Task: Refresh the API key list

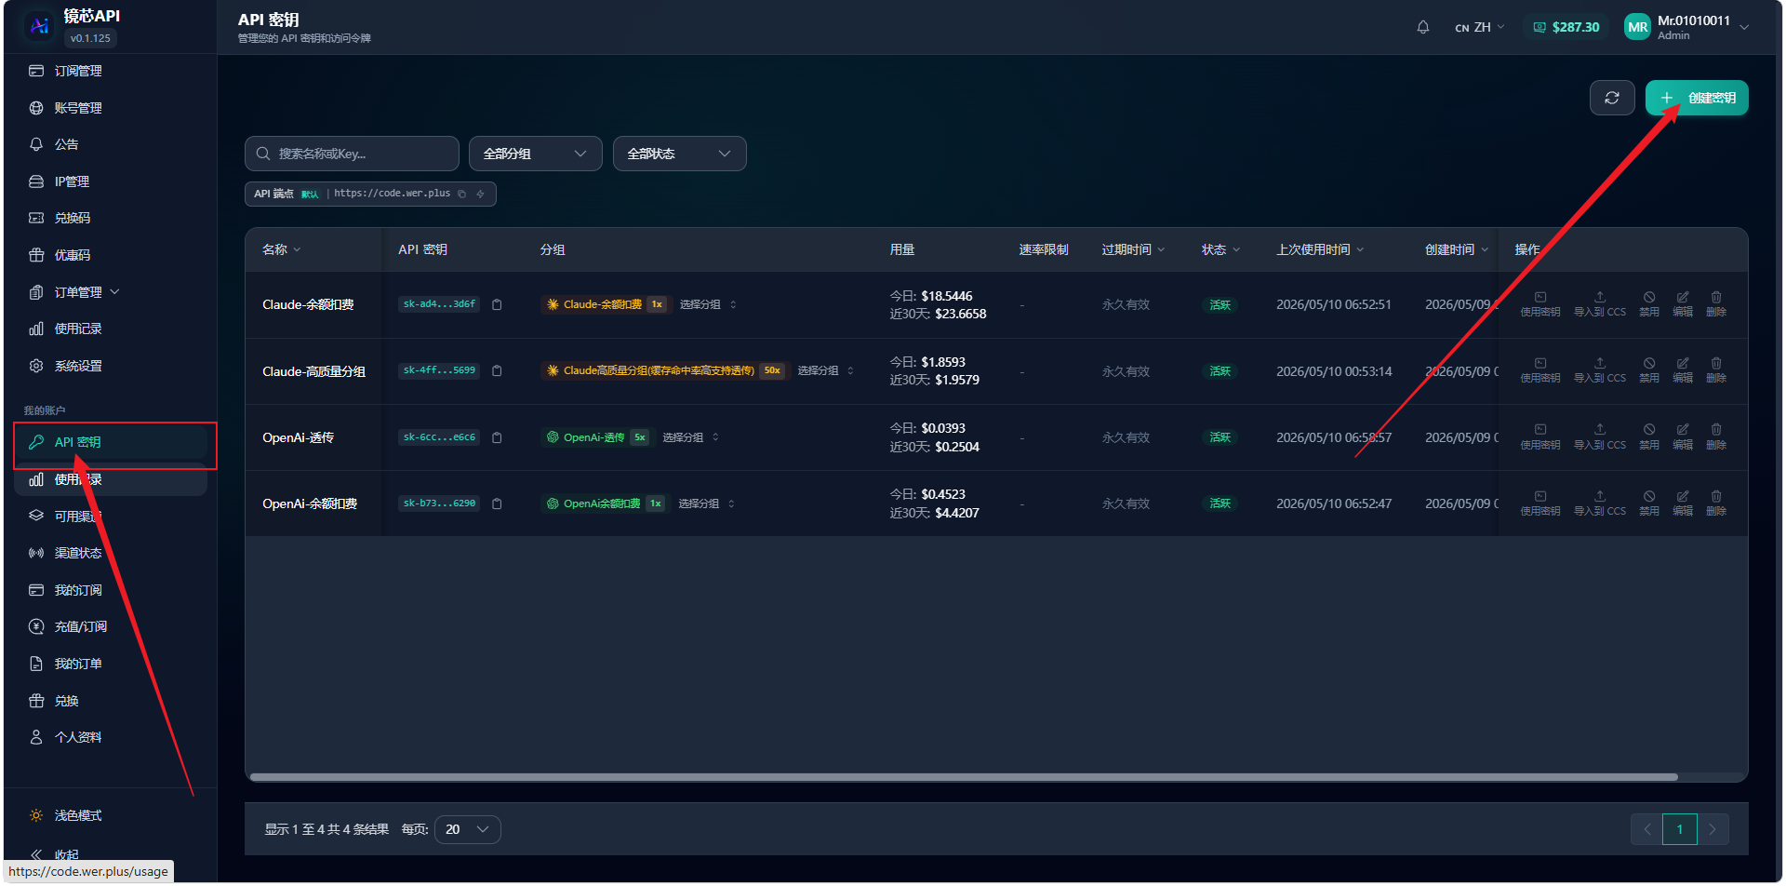Action: 1612,98
